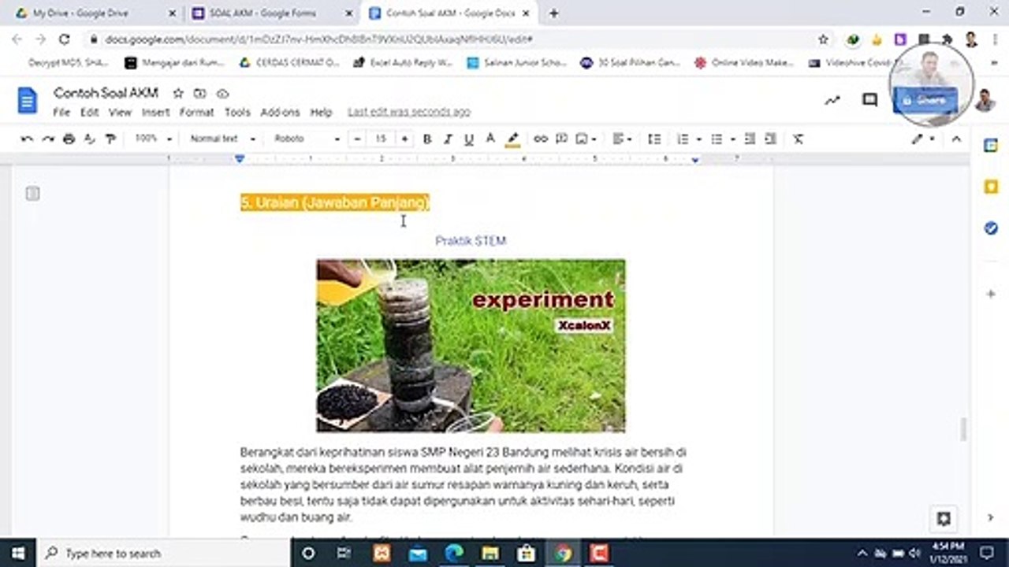Open the Insert menu
This screenshot has height=567, width=1009.
point(155,113)
